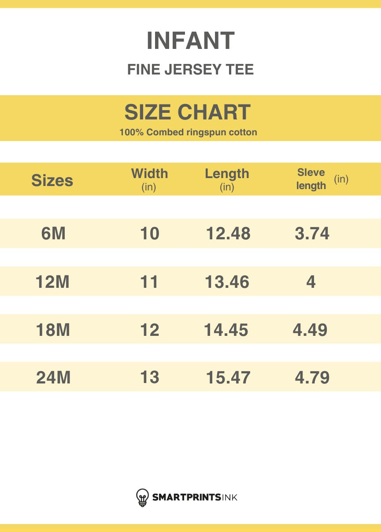Select the 6M size row label
Viewport: 381px width, 532px height.
[x=53, y=234]
